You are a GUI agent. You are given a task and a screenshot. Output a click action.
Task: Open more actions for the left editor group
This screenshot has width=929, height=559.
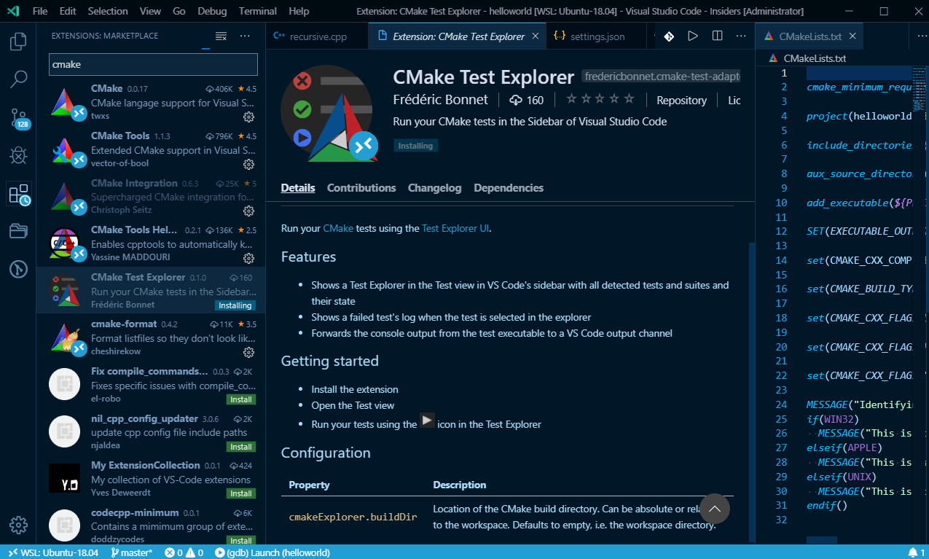point(740,36)
